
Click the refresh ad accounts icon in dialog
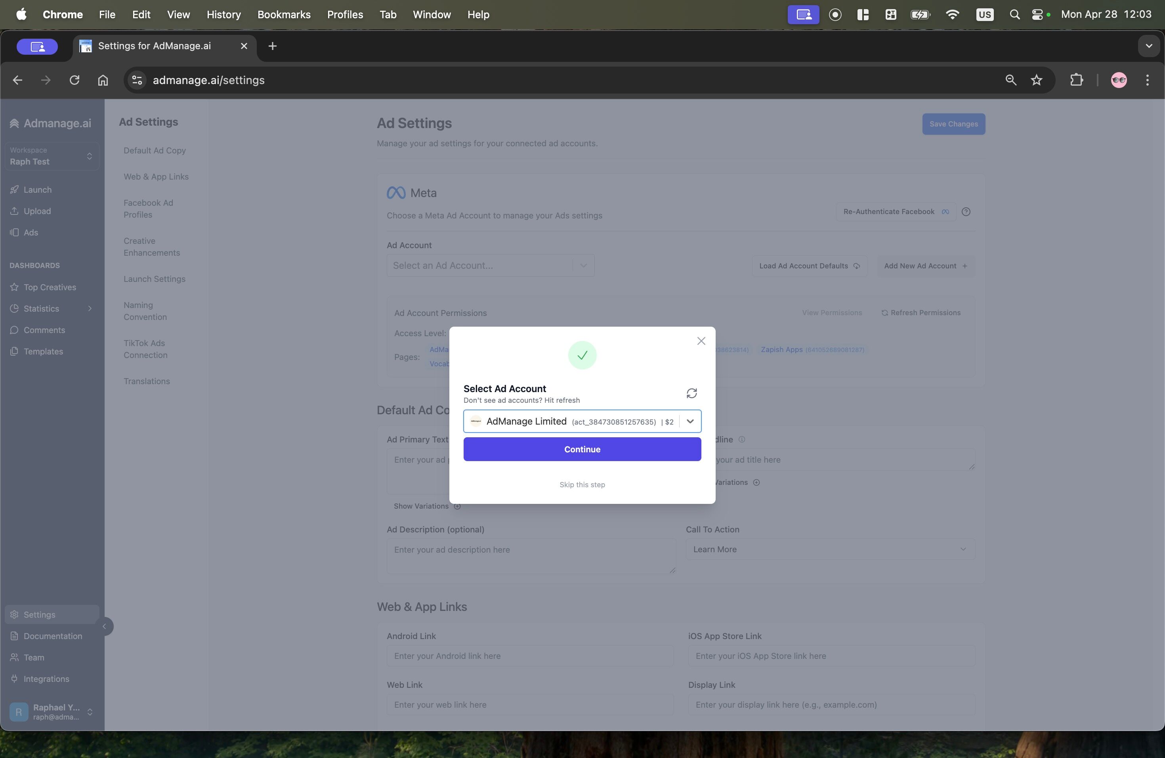coord(691,393)
